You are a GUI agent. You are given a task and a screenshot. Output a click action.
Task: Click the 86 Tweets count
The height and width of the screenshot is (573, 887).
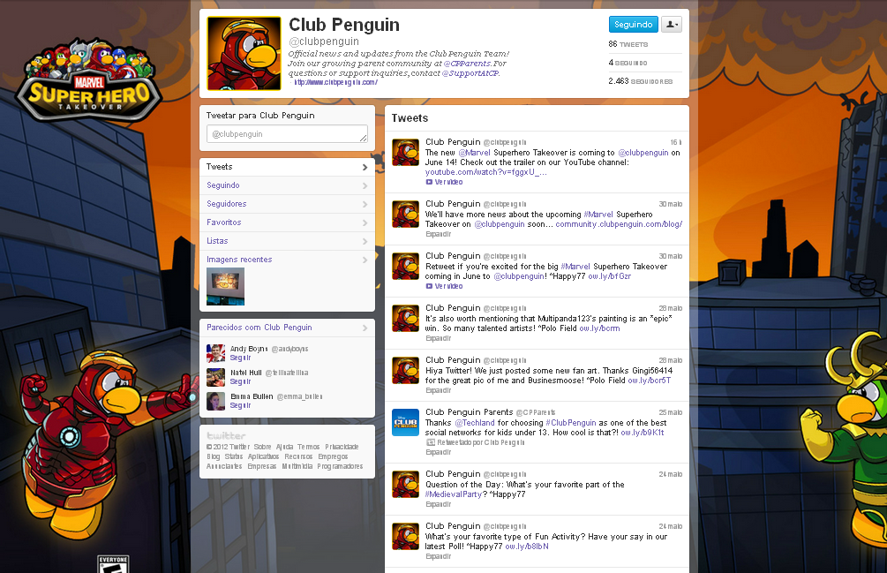click(x=628, y=44)
